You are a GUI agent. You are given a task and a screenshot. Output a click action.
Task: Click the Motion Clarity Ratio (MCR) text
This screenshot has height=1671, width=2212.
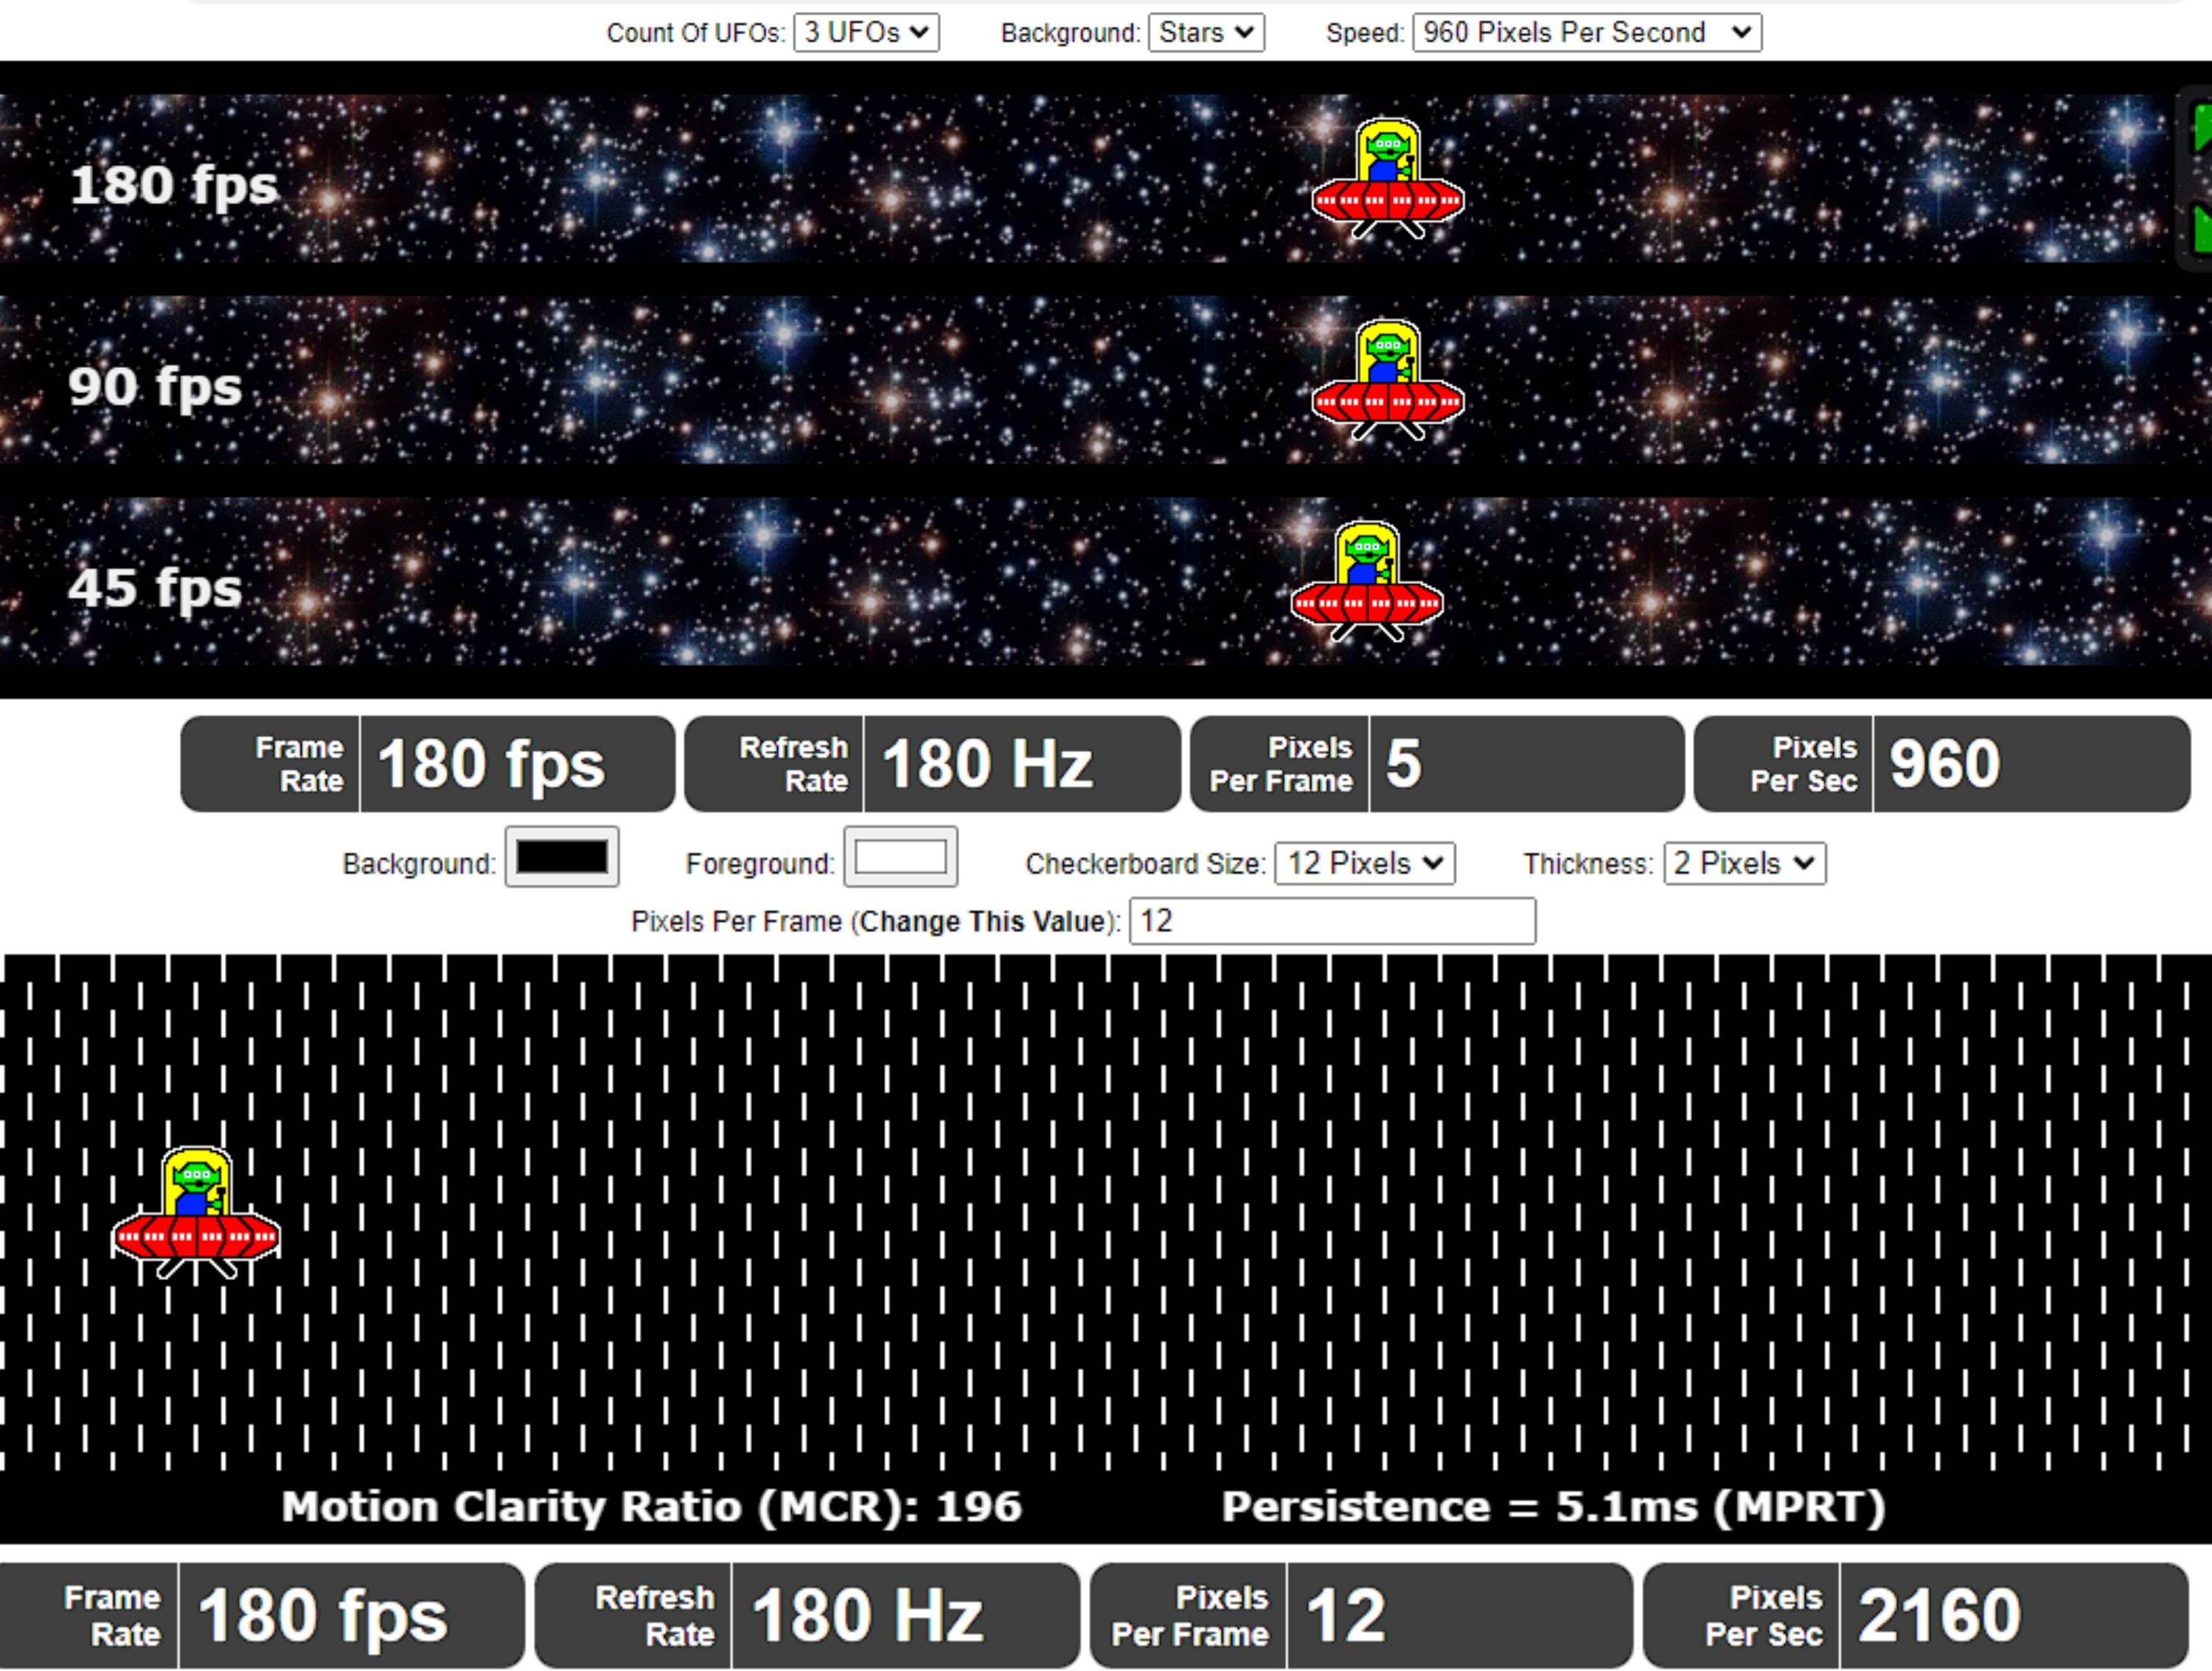(x=651, y=1507)
